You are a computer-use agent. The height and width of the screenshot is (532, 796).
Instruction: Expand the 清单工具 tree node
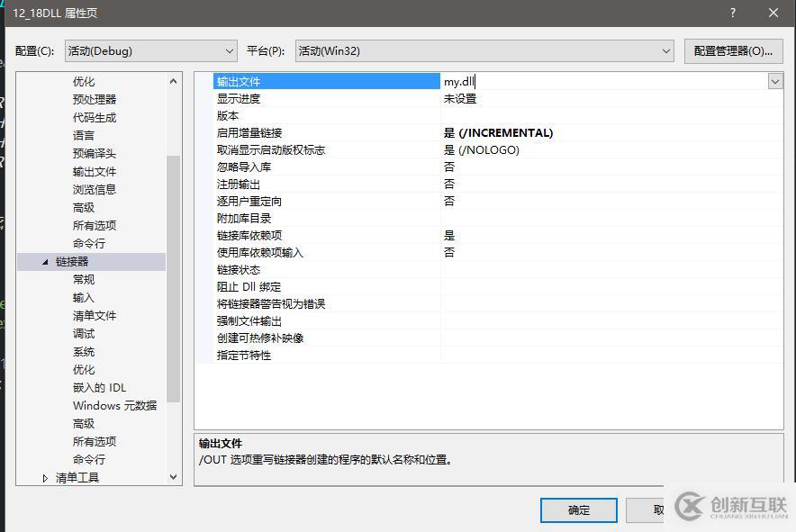pyautogui.click(x=45, y=478)
